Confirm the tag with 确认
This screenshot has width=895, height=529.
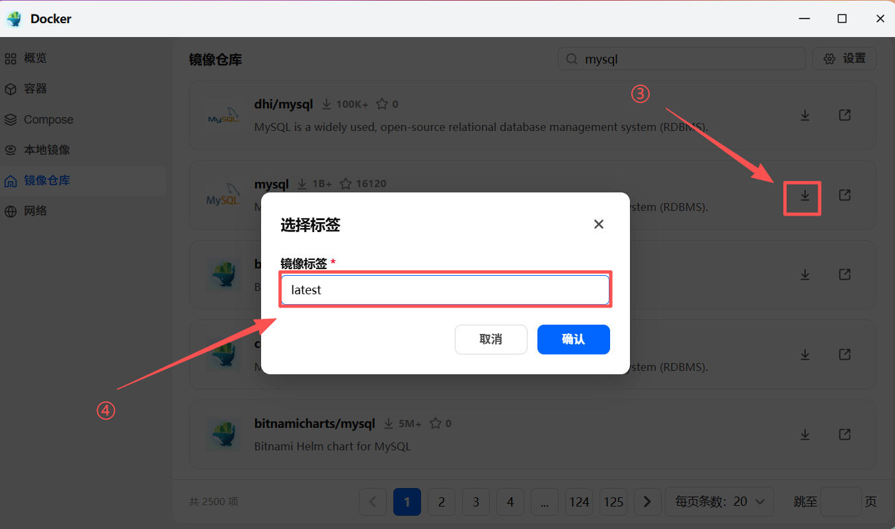(574, 339)
